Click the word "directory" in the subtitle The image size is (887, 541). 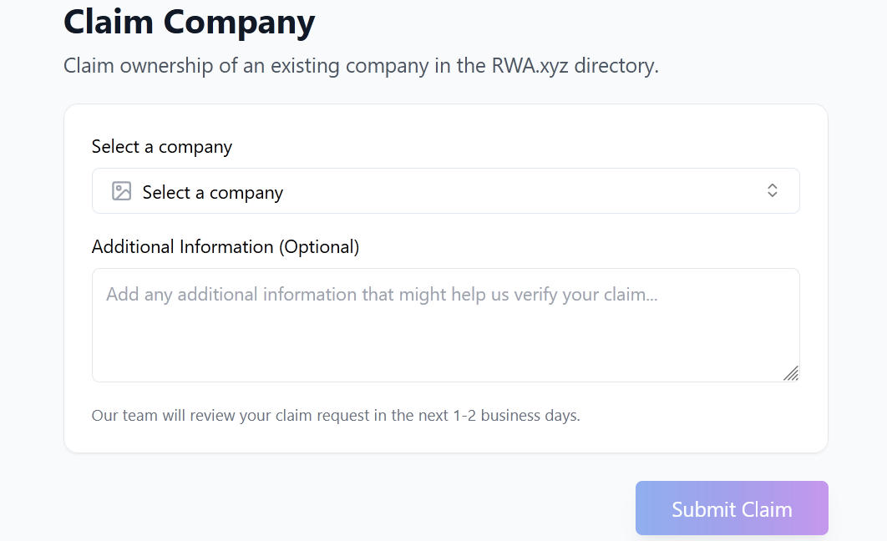click(x=616, y=66)
